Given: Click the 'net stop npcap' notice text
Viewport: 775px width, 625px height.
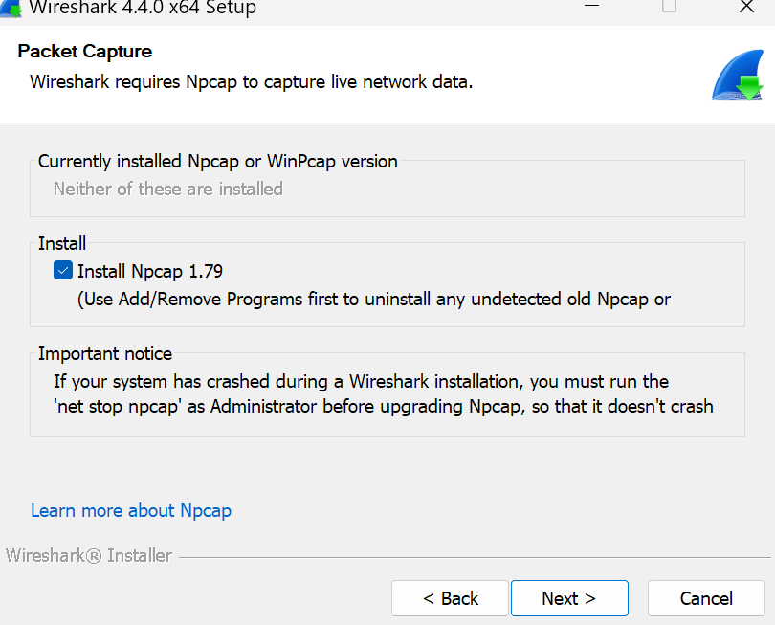Looking at the screenshot, I should [383, 406].
